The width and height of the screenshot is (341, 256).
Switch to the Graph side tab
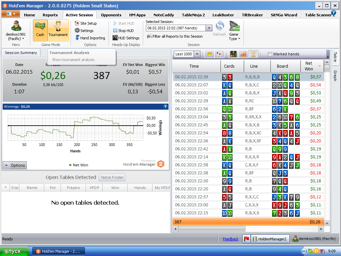[335, 76]
